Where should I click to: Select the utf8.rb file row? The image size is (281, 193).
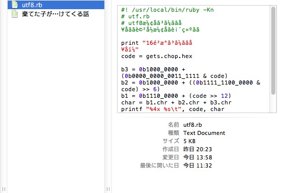pyautogui.click(x=56, y=5)
